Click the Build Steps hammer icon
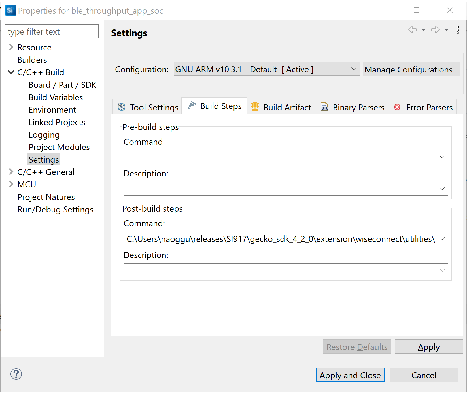The width and height of the screenshot is (467, 393). [x=192, y=106]
